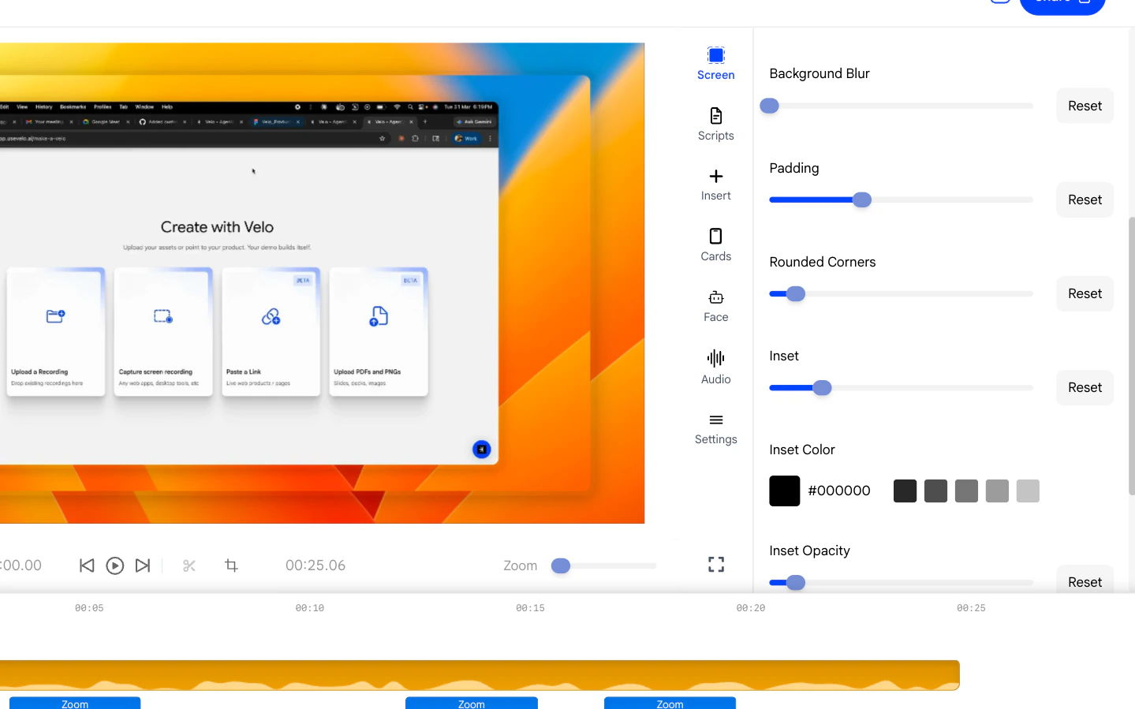Image resolution: width=1135 pixels, height=709 pixels.
Task: Click the Inset Opacity slider handle
Action: coord(796,583)
